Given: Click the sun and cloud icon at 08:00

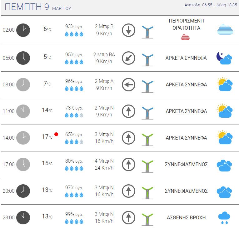Looking at the screenshot, I should coord(225,84).
